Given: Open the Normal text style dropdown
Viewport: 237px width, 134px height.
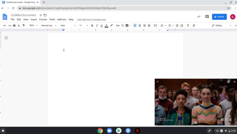Looking at the screenshot, I should pos(49,25).
